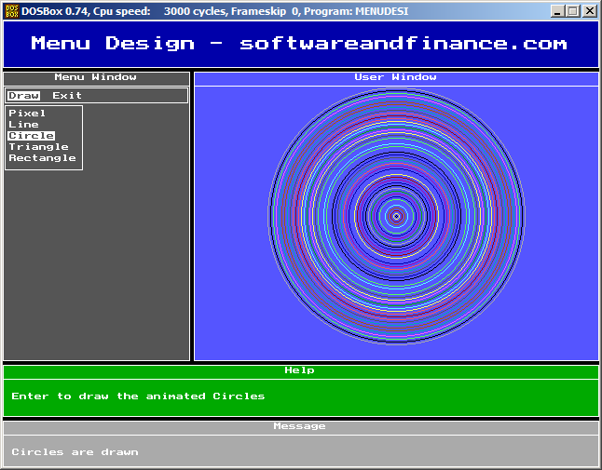This screenshot has width=602, height=470.
Task: Click the center of the concentric circles
Action: tap(396, 216)
